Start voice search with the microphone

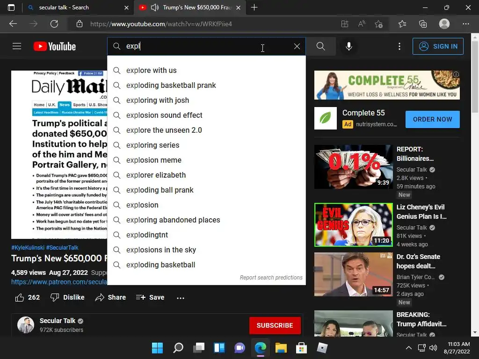pos(349,46)
